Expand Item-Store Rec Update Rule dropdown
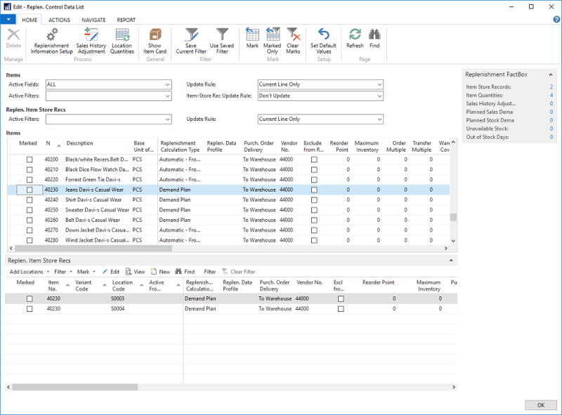 [x=379, y=96]
